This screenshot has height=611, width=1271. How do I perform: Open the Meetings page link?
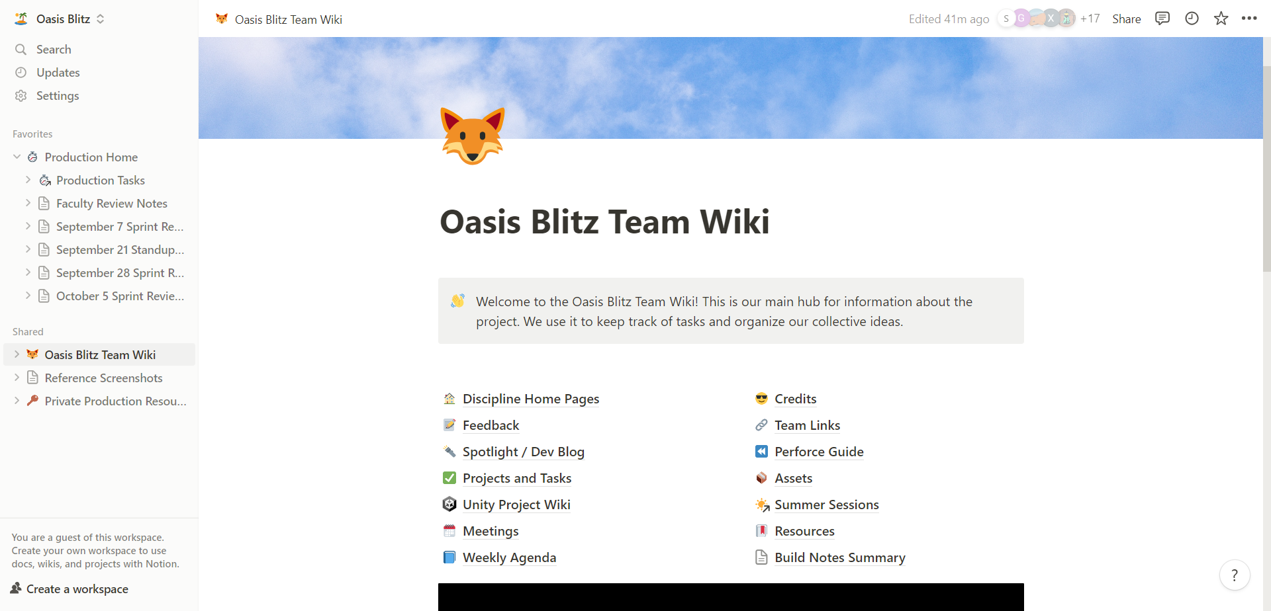point(491,531)
